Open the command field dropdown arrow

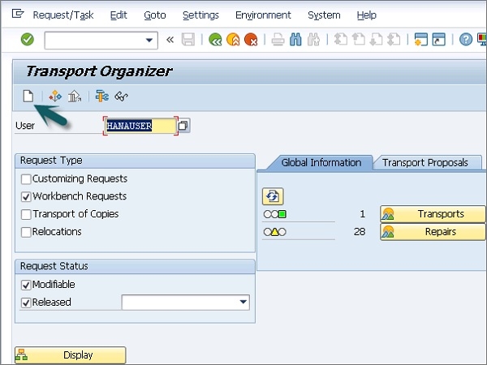point(149,40)
